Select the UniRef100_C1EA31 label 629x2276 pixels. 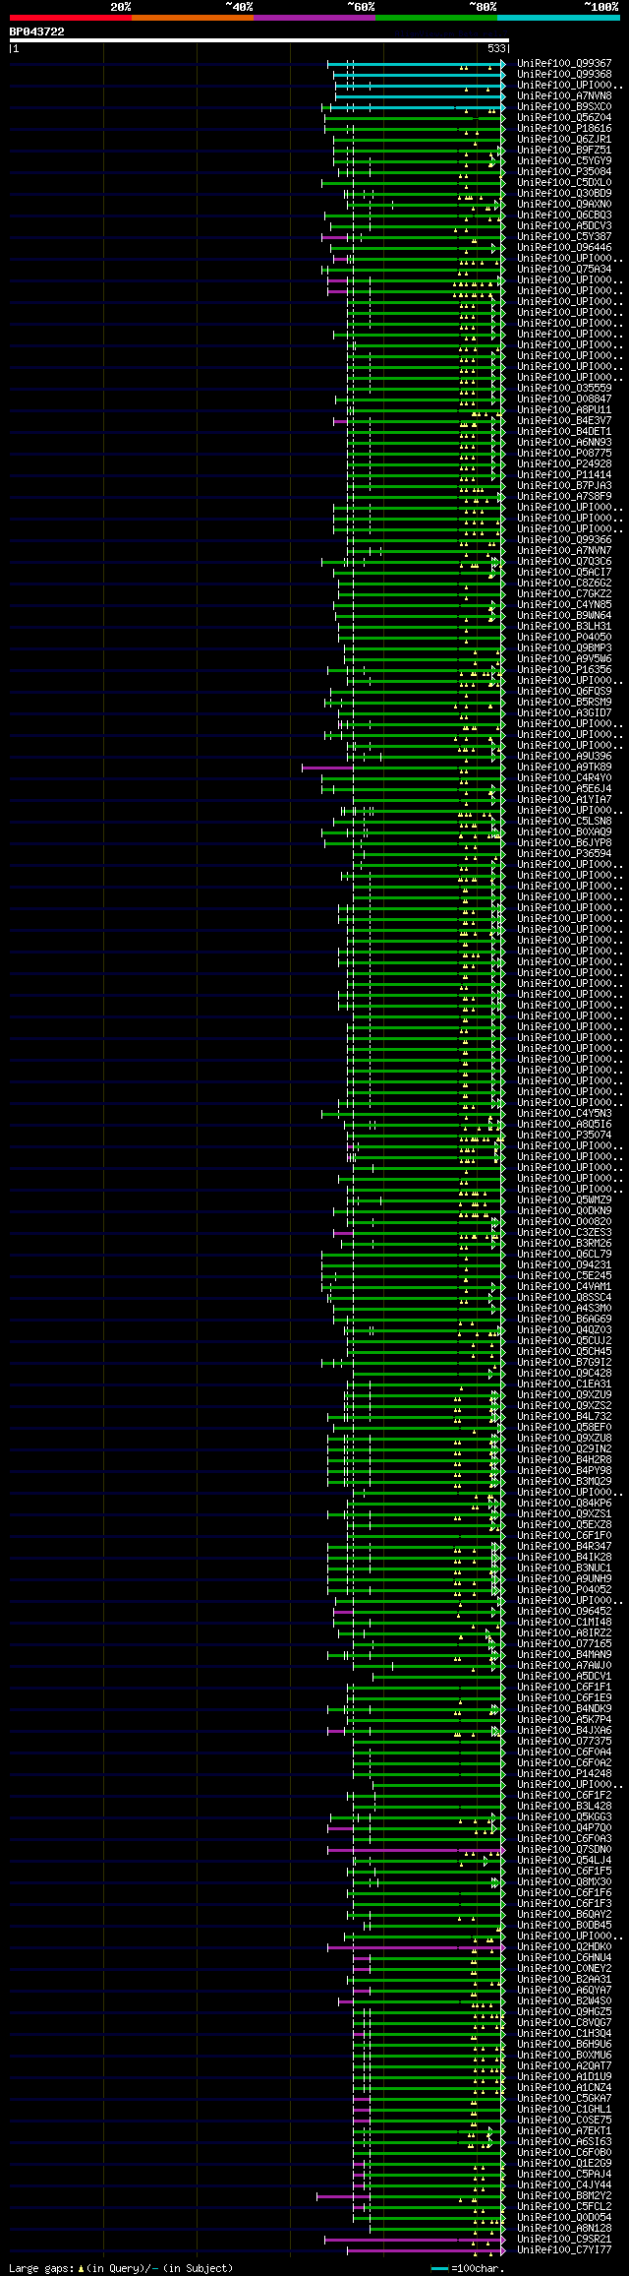pyautogui.click(x=564, y=1384)
